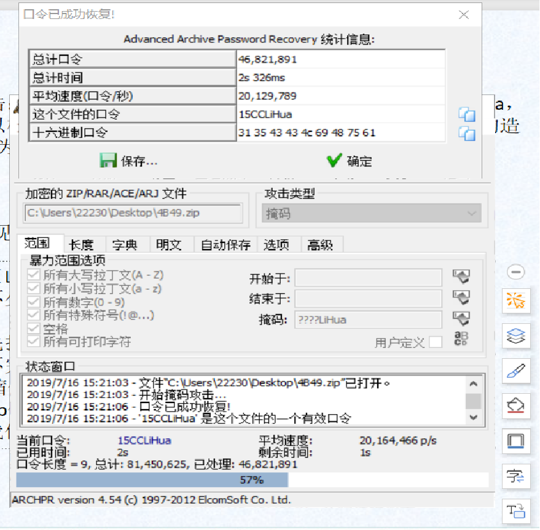Toggle 所有可打印字符 checkbox
Screen dimensions: 540x530
click(x=33, y=342)
